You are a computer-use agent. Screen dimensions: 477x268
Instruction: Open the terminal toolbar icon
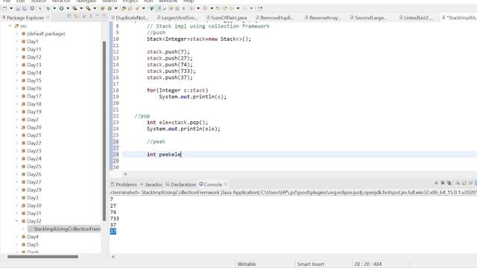pyautogui.click(x=32, y=8)
